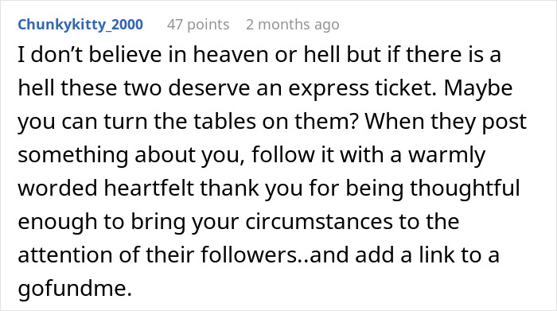
Task: Click the word circumstances in the comment
Action: (x=318, y=221)
